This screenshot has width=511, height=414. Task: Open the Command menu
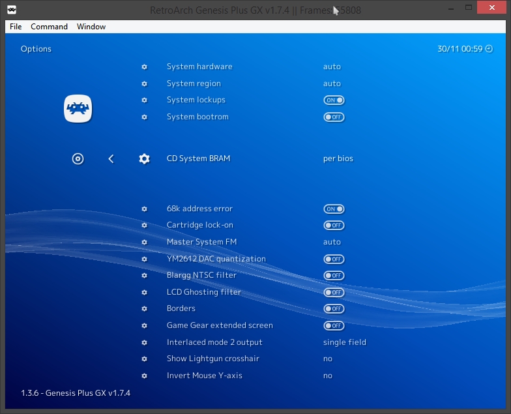(50, 27)
